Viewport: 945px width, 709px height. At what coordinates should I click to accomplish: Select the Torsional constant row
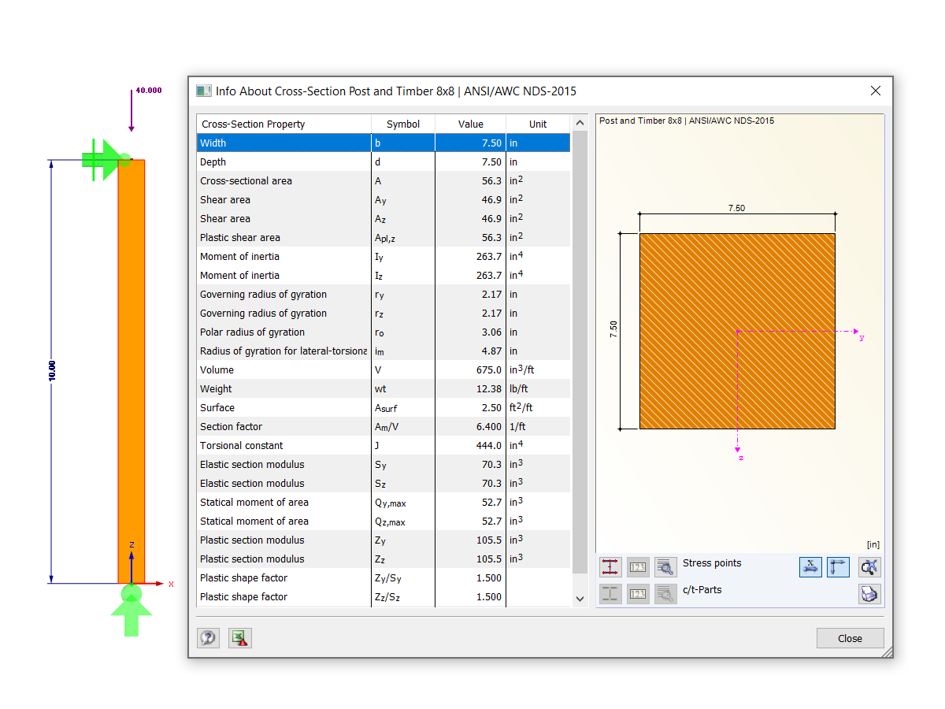point(283,445)
